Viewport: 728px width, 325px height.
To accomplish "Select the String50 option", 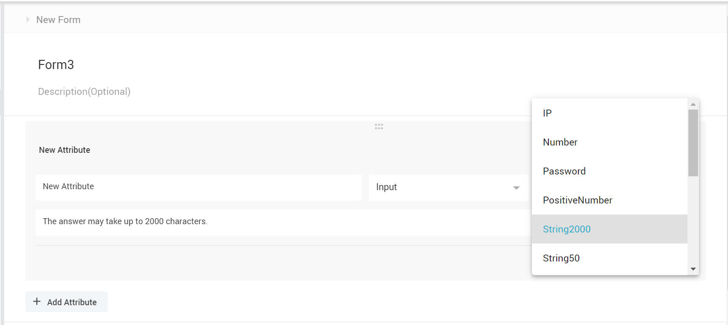I will pyautogui.click(x=561, y=258).
